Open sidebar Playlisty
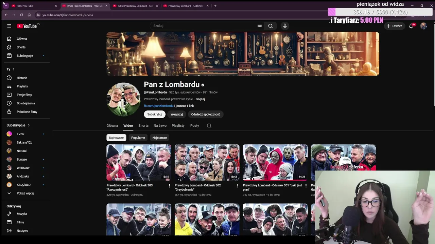Viewport: 435px width, 244px height. [22, 86]
